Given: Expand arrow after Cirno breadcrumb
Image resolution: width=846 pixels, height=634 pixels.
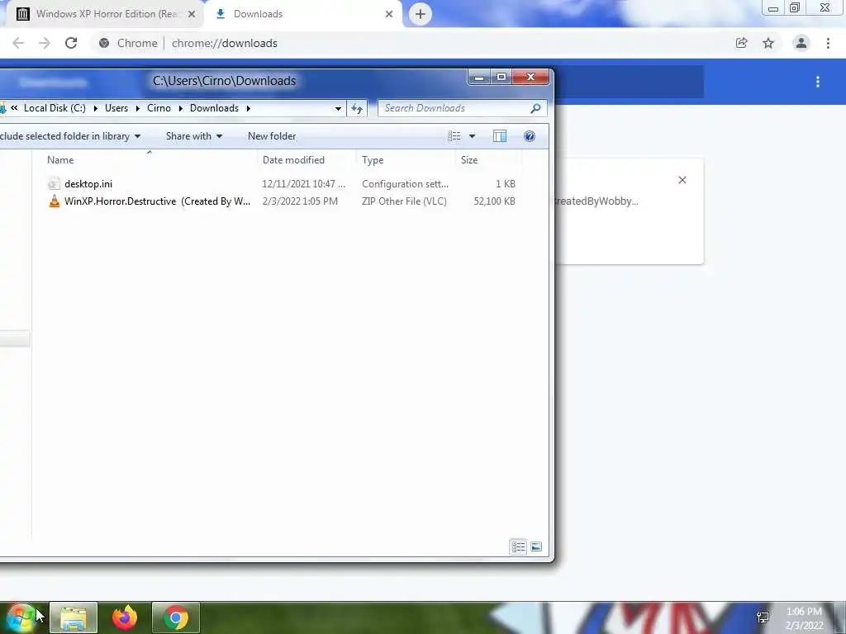Looking at the screenshot, I should click(180, 108).
